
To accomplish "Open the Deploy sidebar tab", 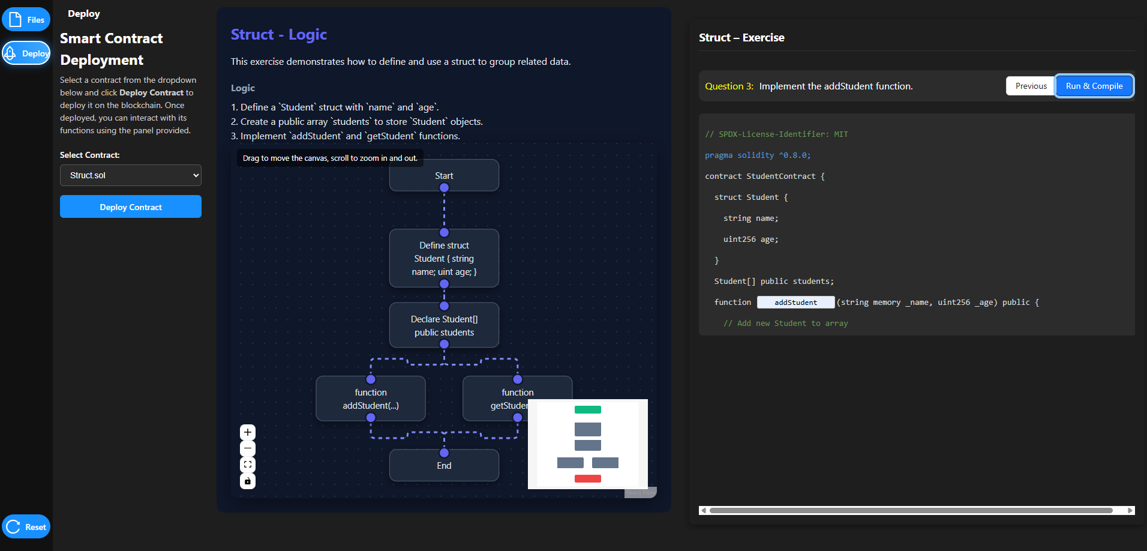I will point(26,53).
